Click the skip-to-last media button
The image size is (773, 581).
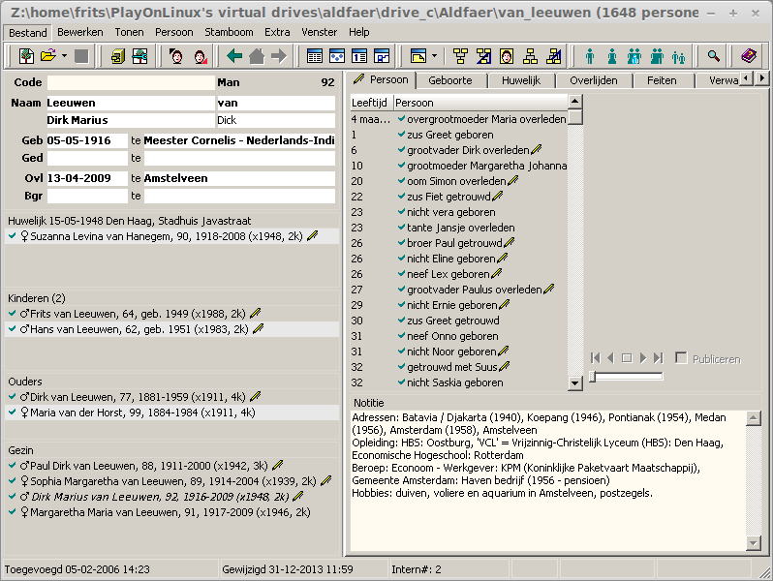coord(658,357)
